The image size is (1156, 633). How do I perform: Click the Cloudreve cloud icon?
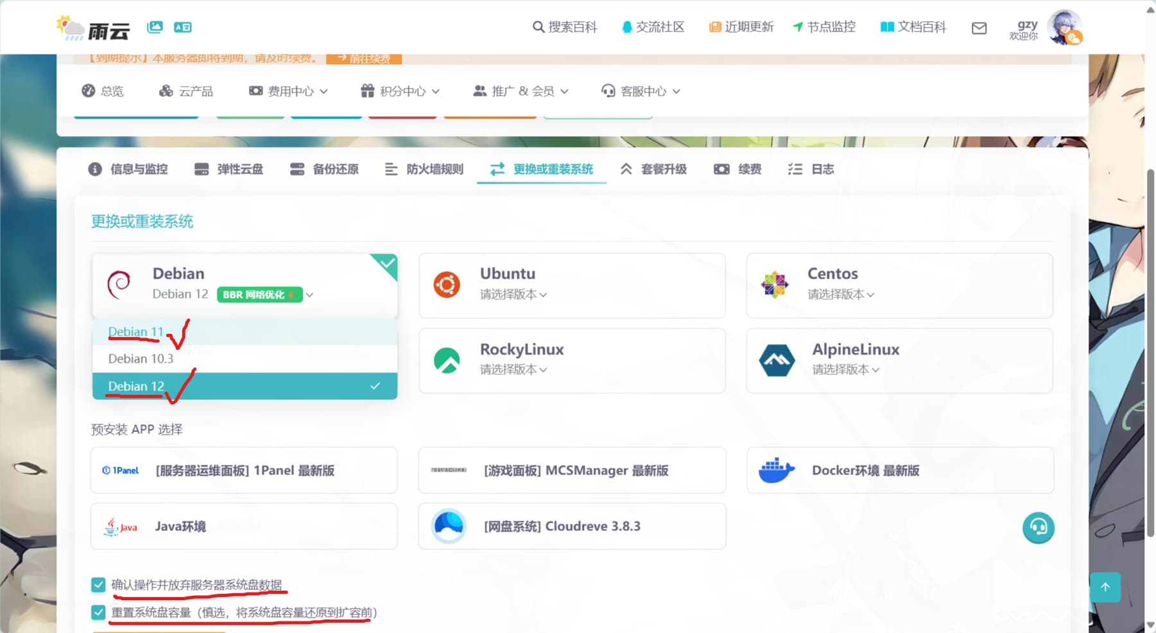pos(449,526)
